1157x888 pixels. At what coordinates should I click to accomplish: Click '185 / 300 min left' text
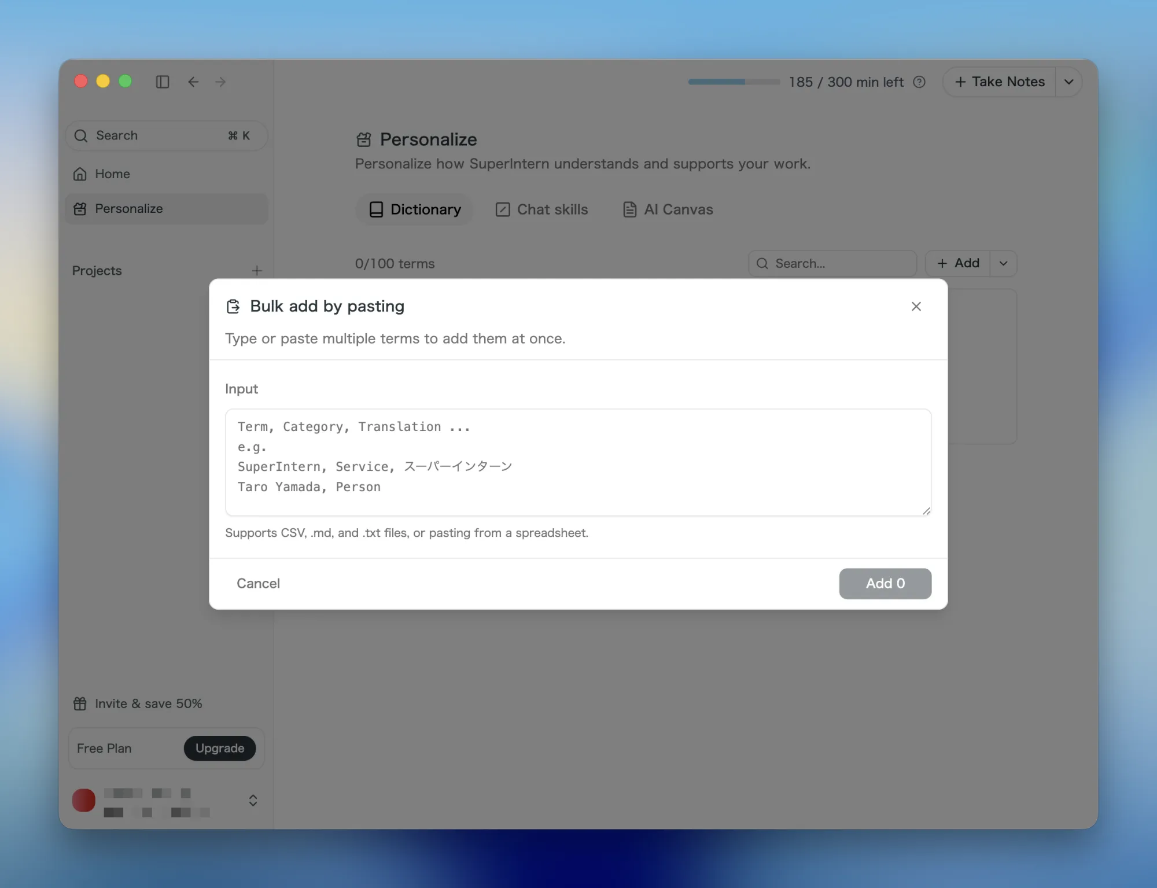pos(846,82)
